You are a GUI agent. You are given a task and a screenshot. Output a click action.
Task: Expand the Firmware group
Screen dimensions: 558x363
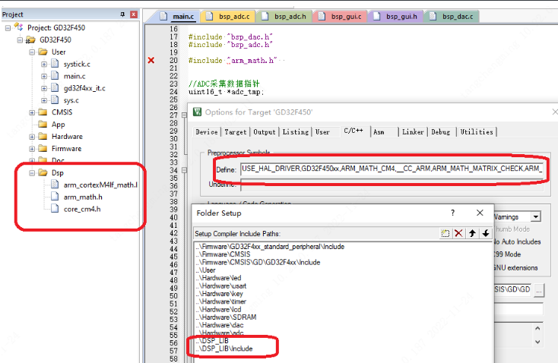pos(32,149)
